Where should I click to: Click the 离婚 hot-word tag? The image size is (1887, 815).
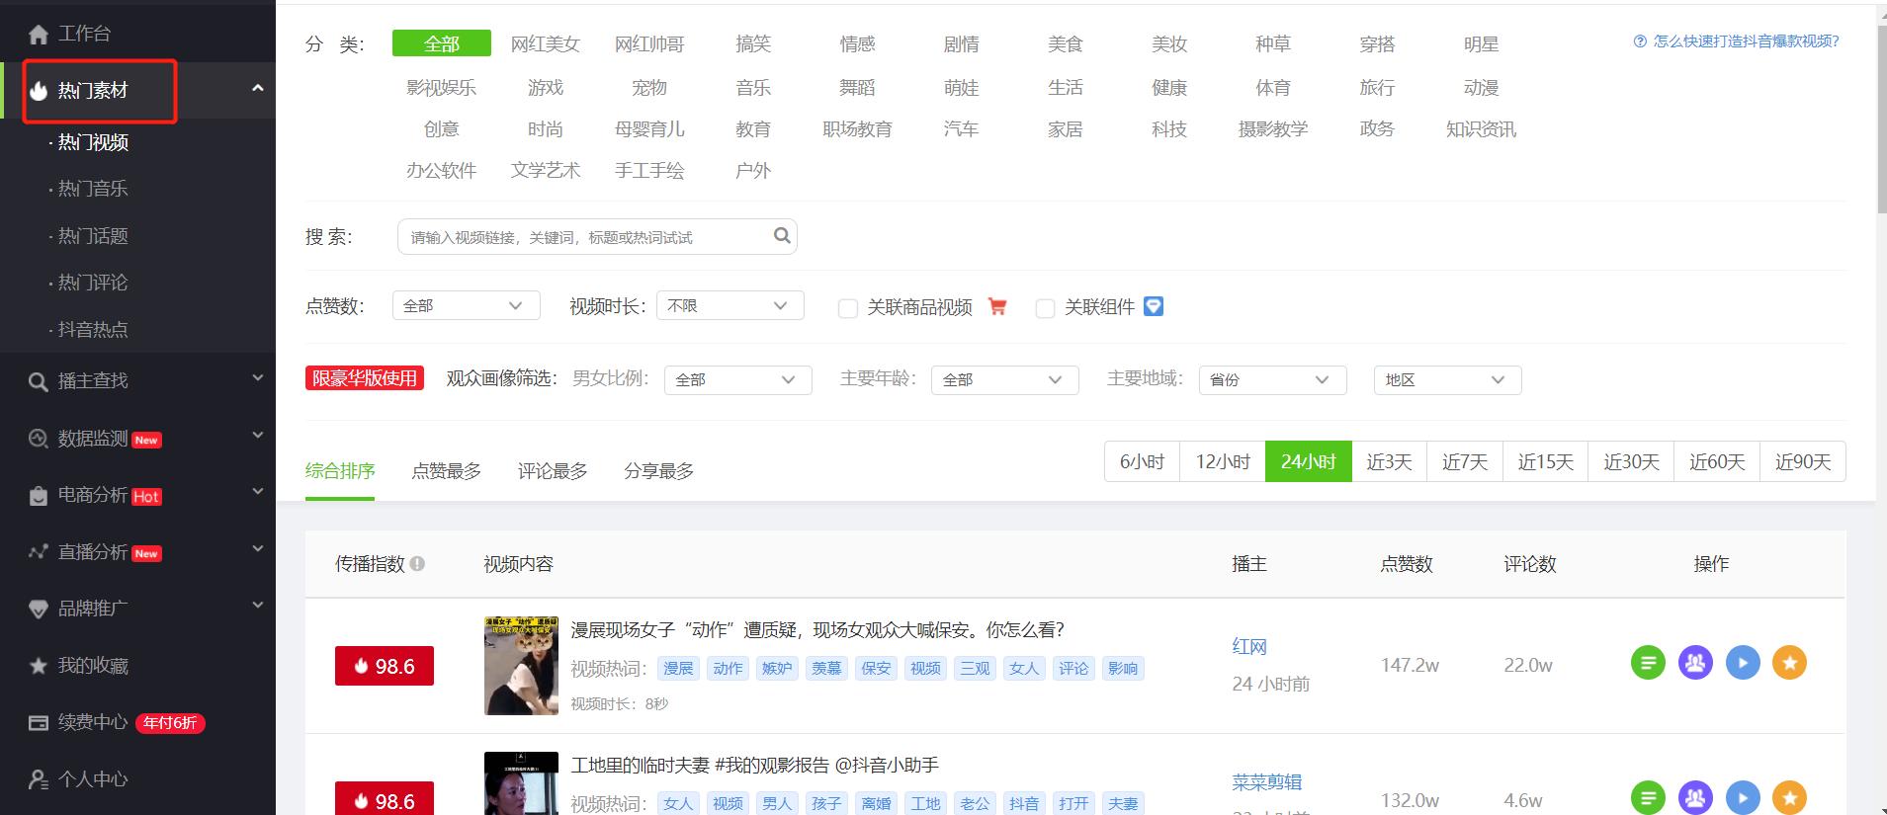[x=876, y=804]
